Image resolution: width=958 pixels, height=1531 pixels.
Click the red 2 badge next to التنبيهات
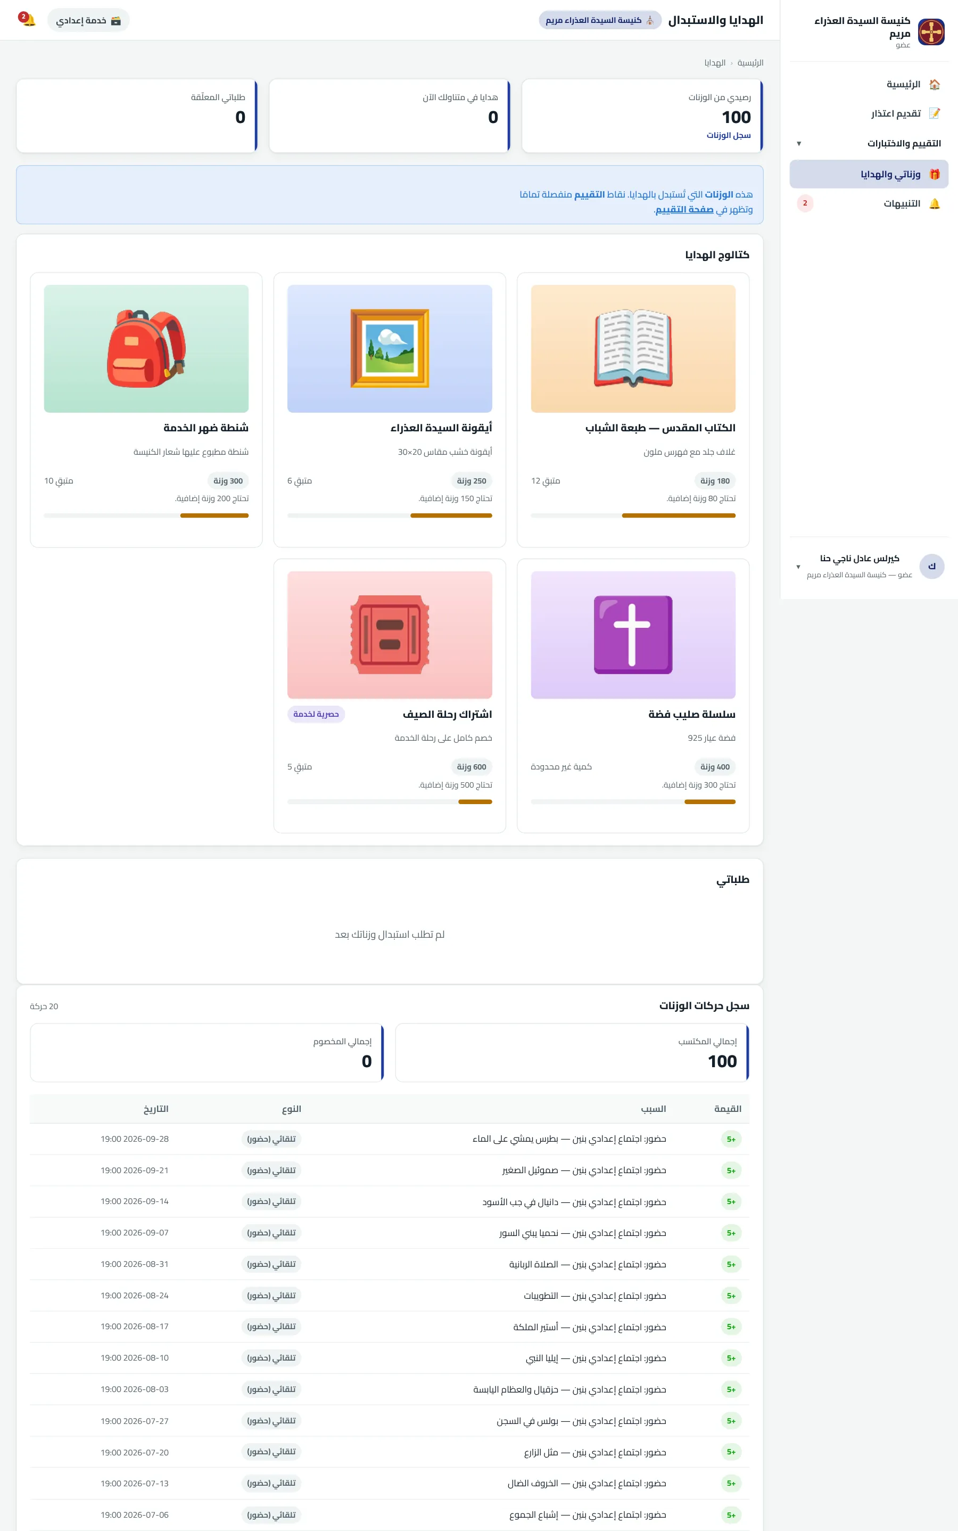pos(805,203)
